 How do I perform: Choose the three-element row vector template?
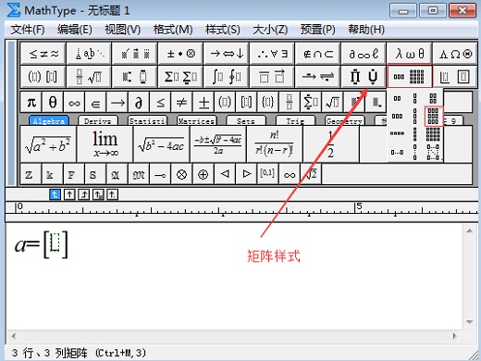coord(398,117)
